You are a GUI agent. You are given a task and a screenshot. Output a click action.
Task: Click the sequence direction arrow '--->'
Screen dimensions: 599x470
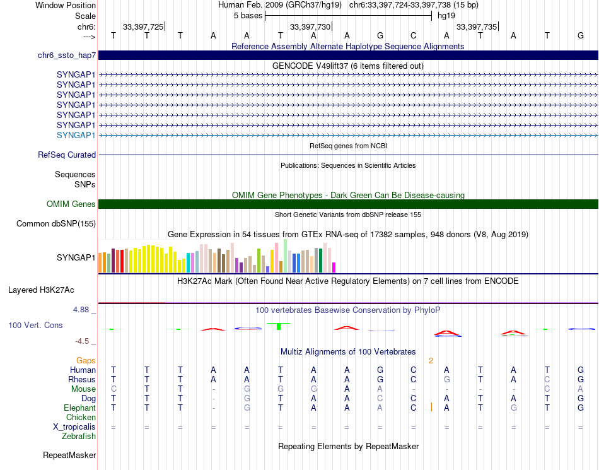[x=89, y=37]
